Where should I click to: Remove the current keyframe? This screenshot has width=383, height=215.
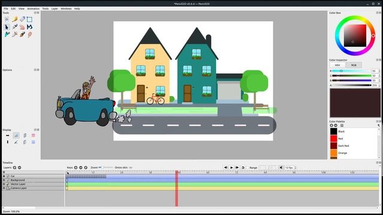pos(81,167)
